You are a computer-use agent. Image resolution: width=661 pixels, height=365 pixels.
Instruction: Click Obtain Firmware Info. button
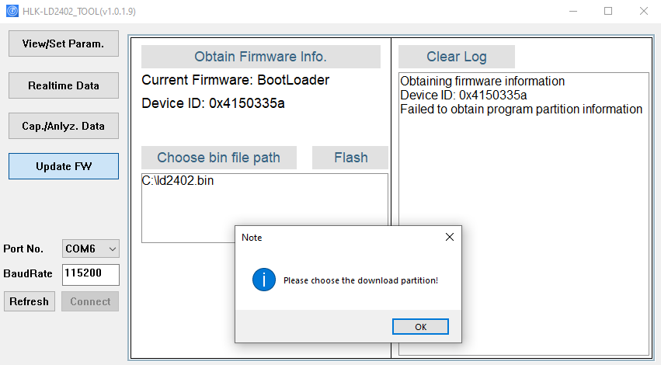click(260, 57)
